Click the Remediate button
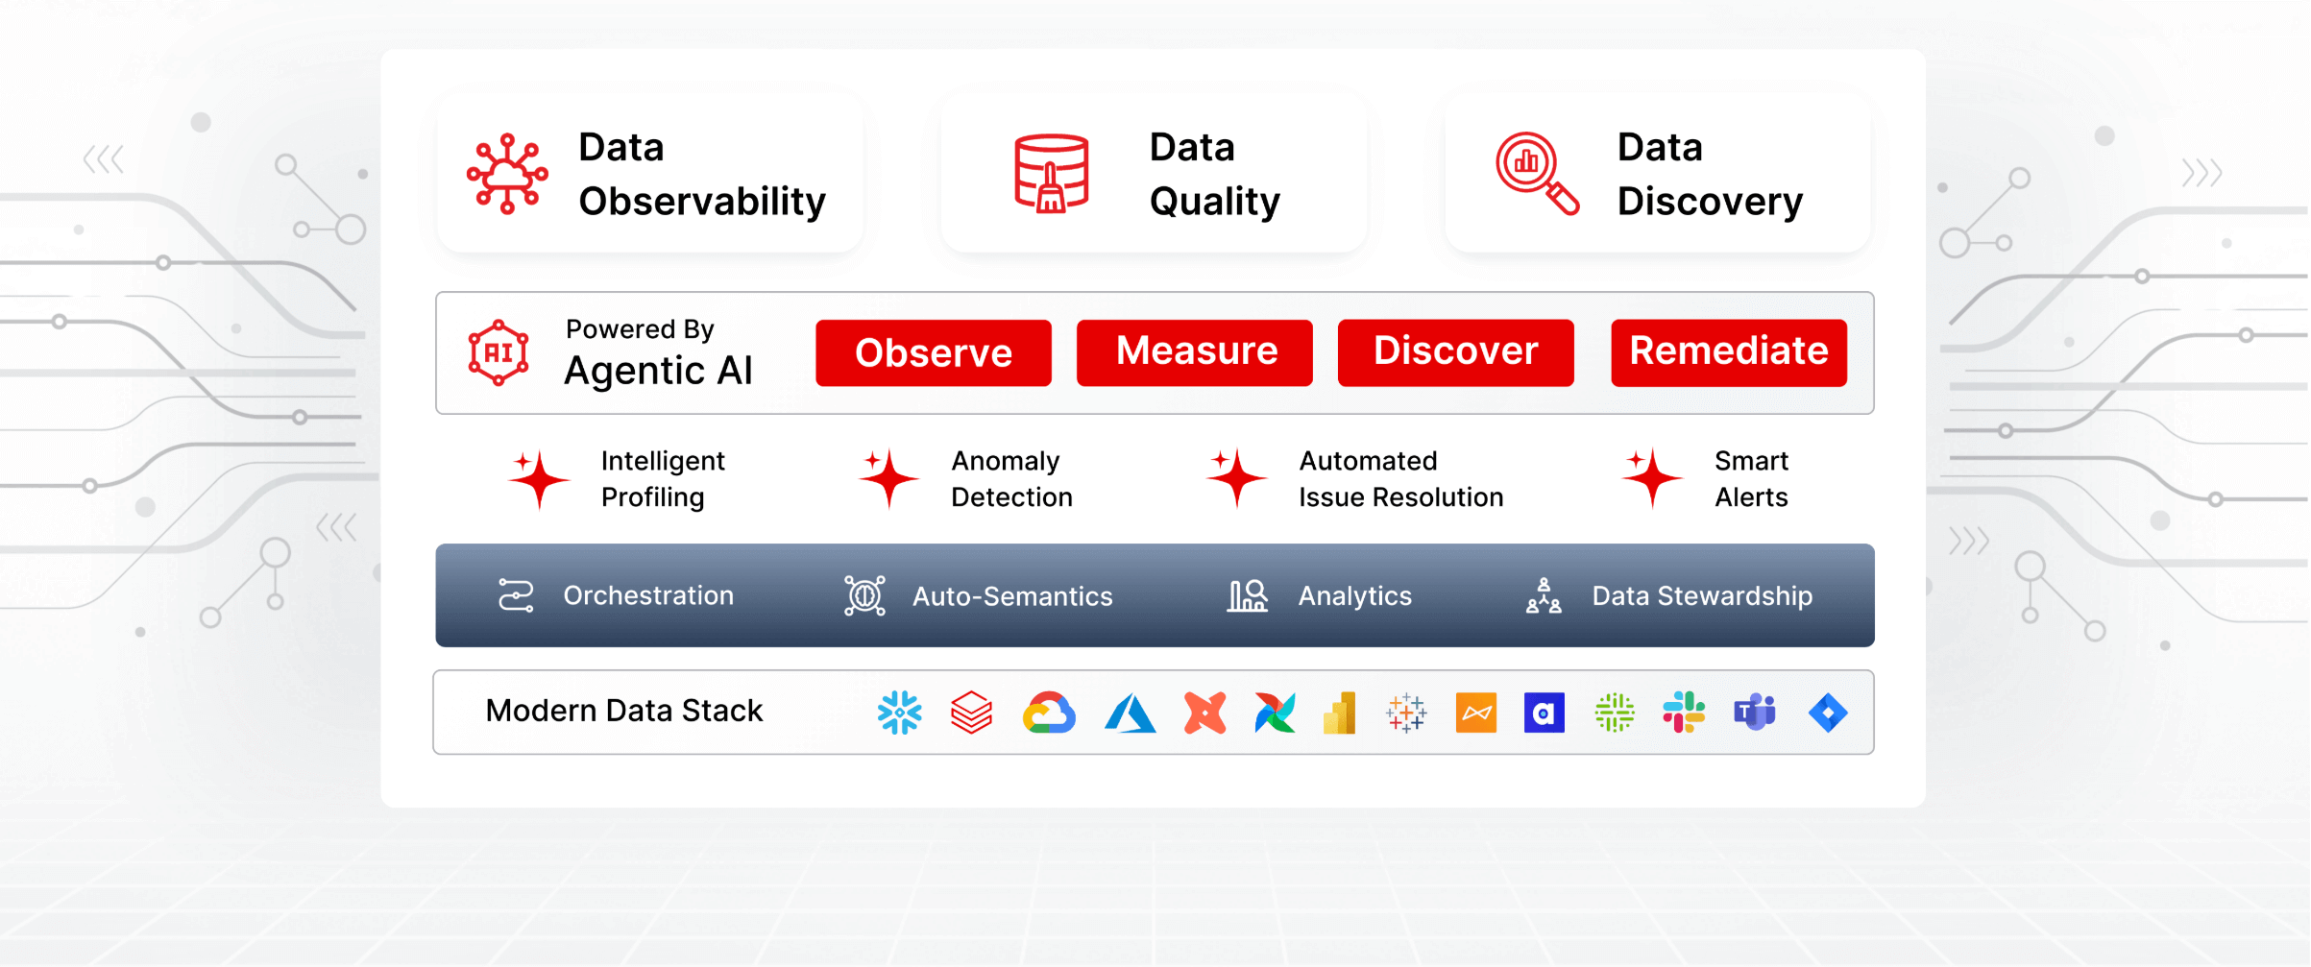This screenshot has height=967, width=2311. point(1728,352)
